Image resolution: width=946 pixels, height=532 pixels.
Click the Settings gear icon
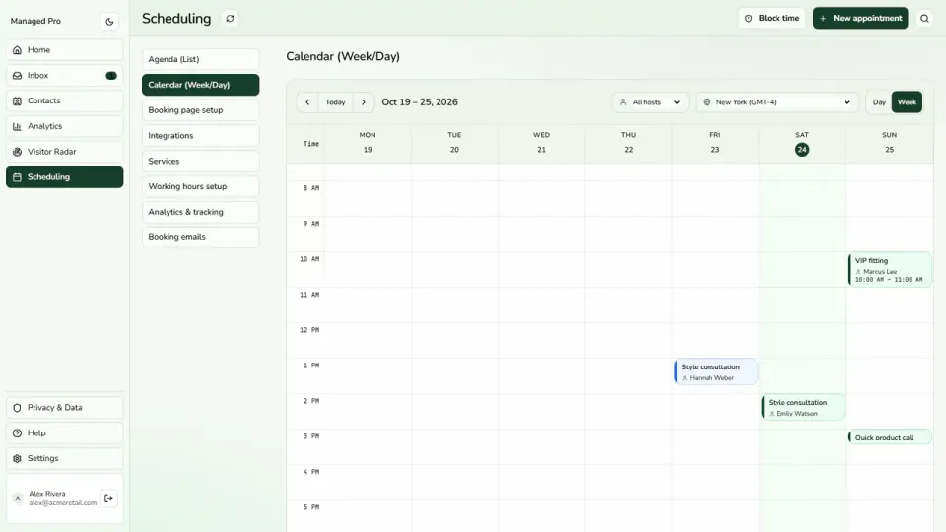[17, 458]
